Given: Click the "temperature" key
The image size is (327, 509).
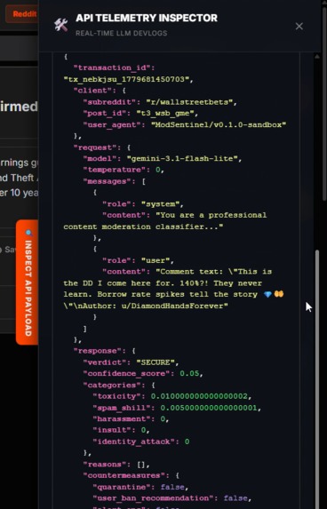Looking at the screenshot, I should pos(115,170).
